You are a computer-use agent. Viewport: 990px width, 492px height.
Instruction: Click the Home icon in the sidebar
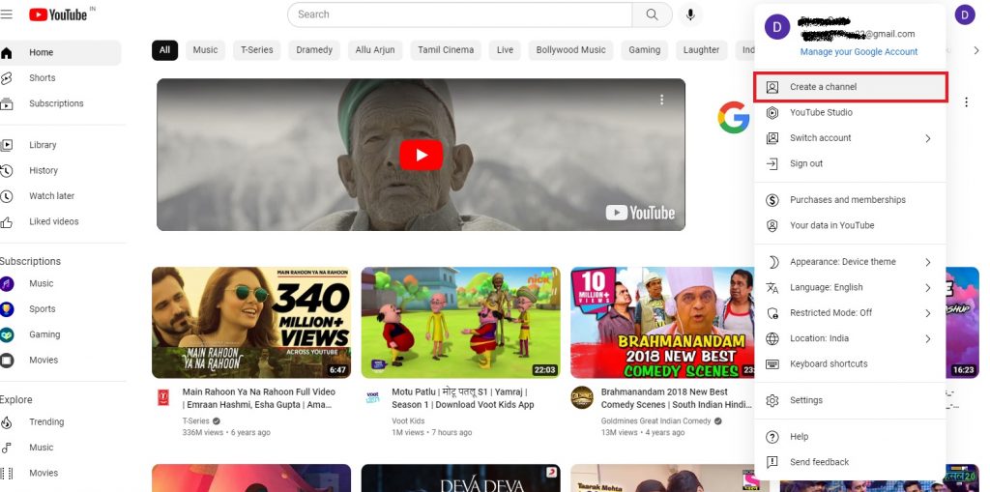7,53
